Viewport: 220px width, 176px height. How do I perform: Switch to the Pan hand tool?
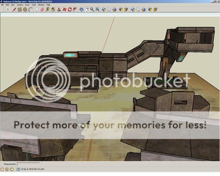pyautogui.click(x=87, y=10)
